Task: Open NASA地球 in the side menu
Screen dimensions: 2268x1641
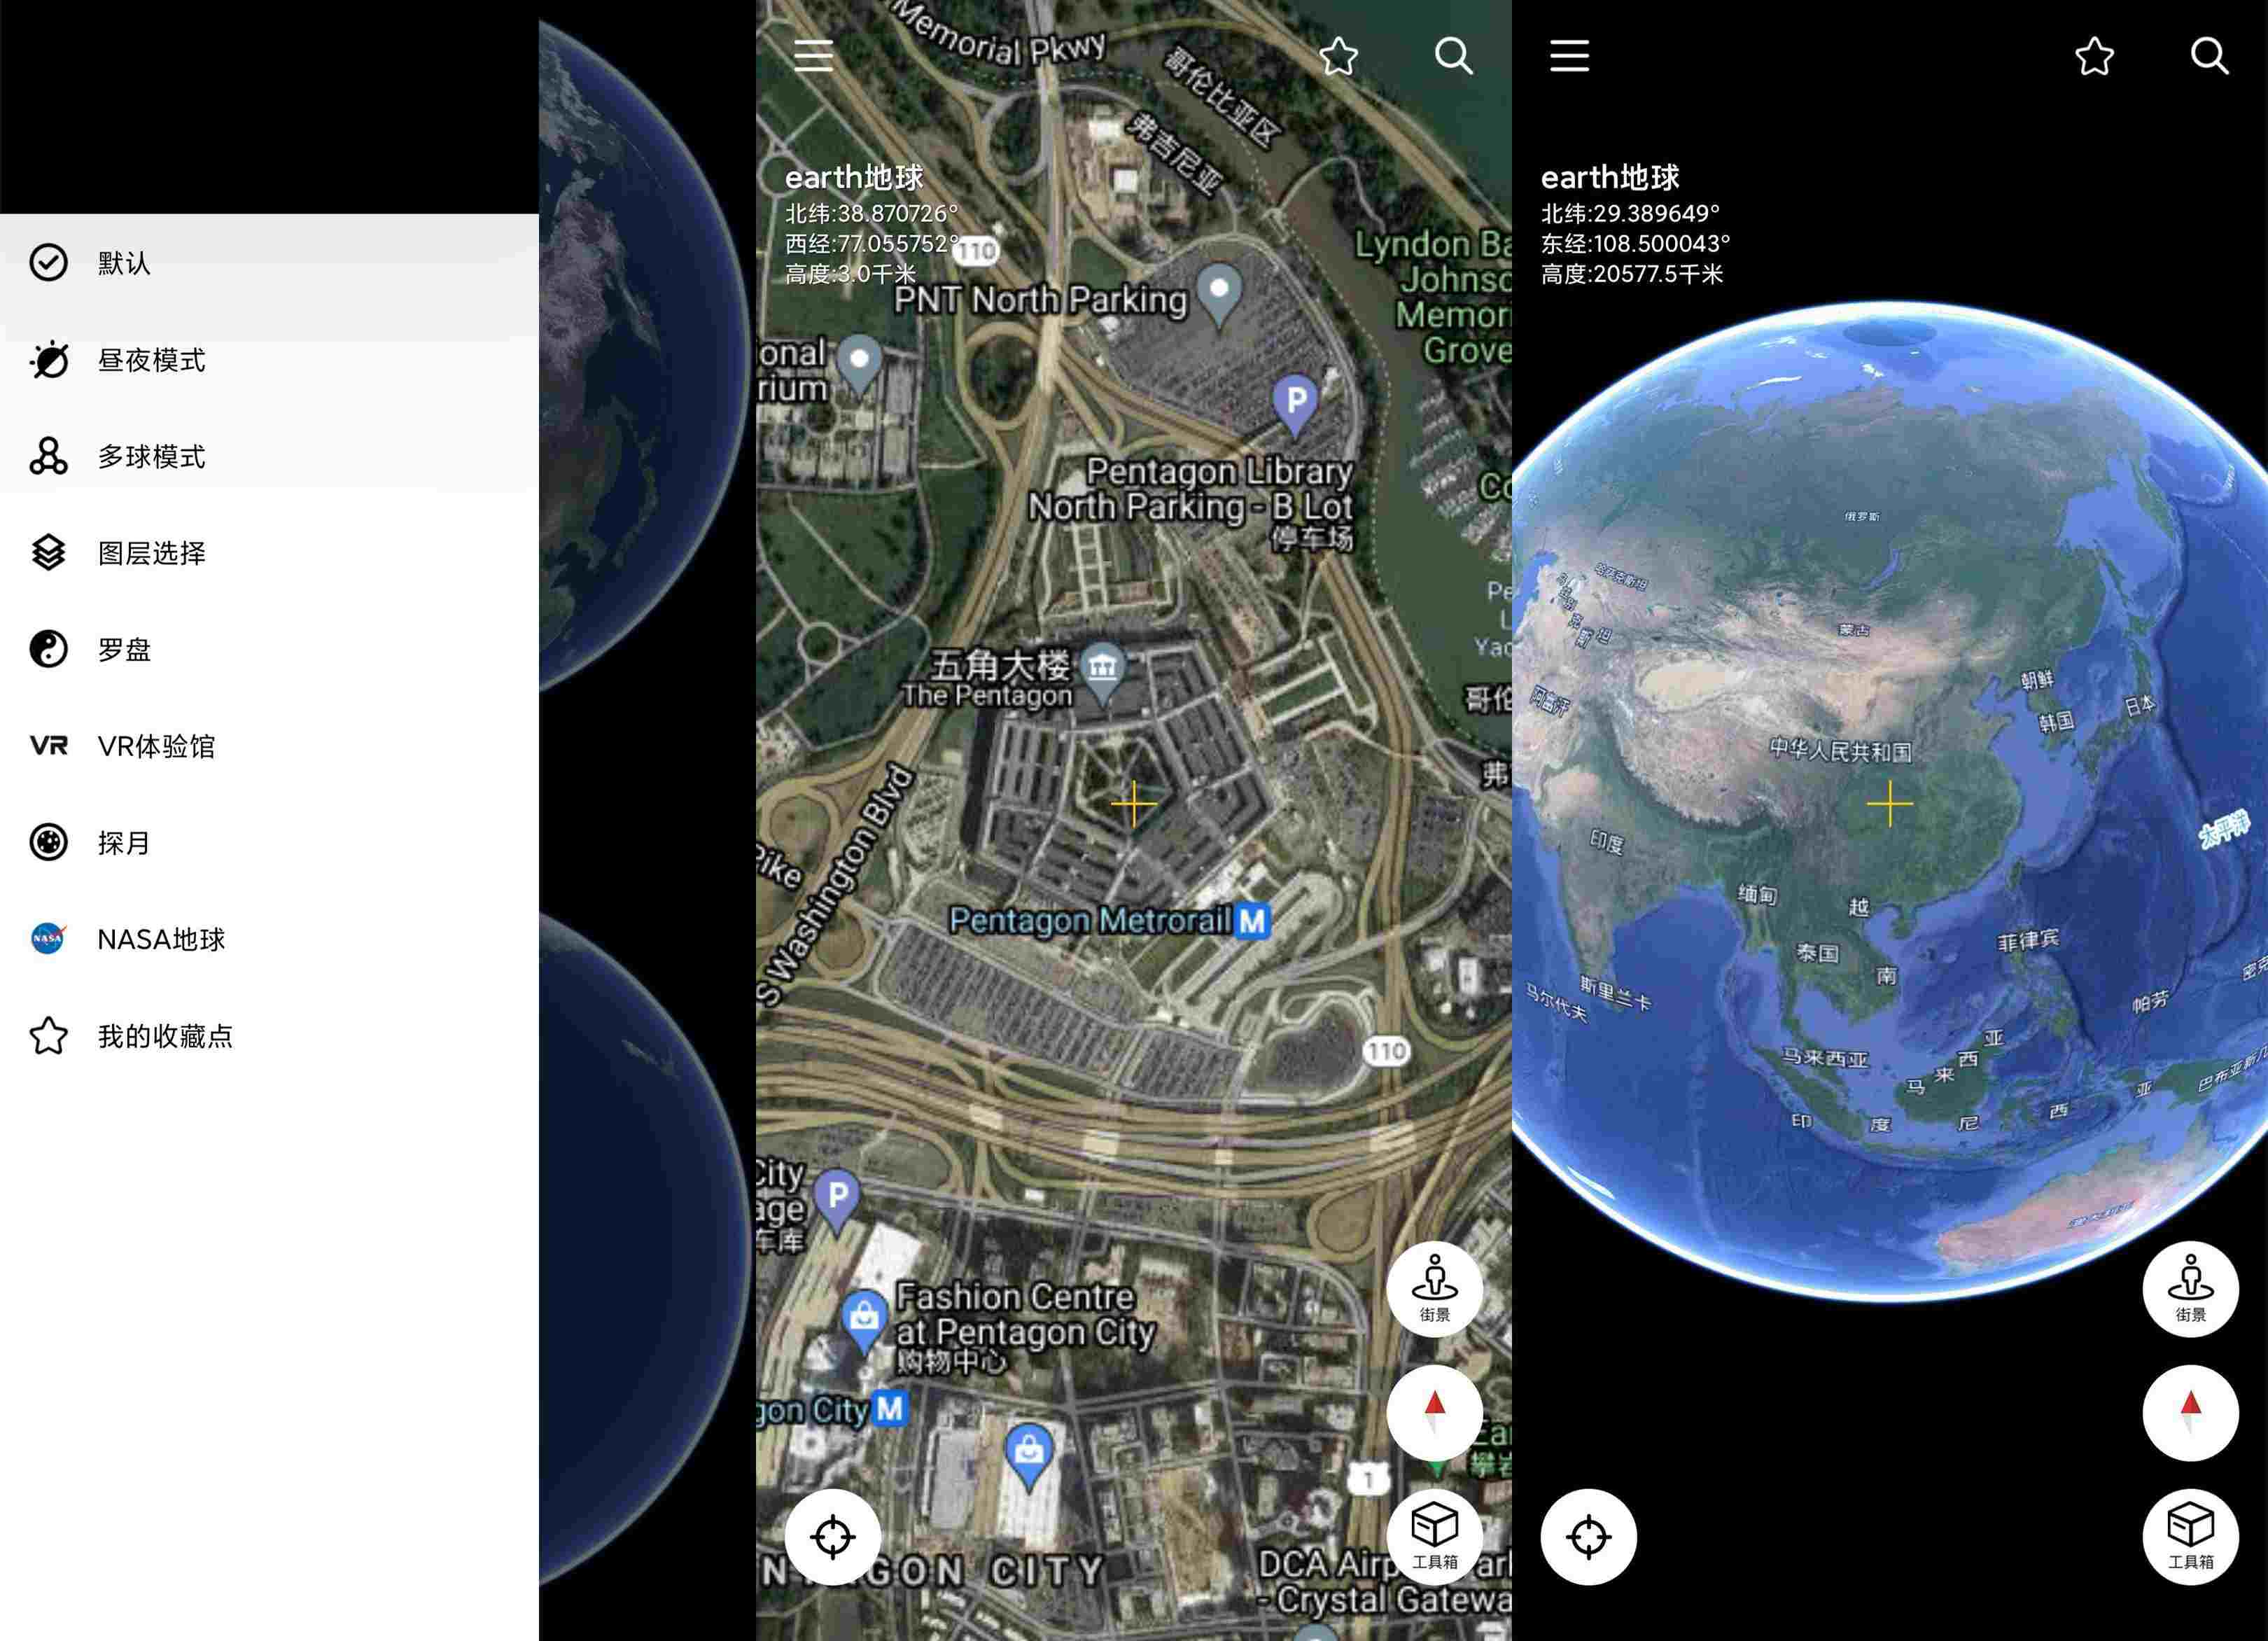Action: [269, 940]
